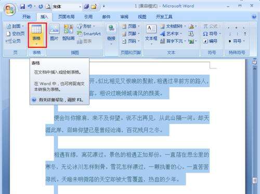Open the 链接 links group button
260x194 pixels.
pyautogui.click(x=111, y=35)
